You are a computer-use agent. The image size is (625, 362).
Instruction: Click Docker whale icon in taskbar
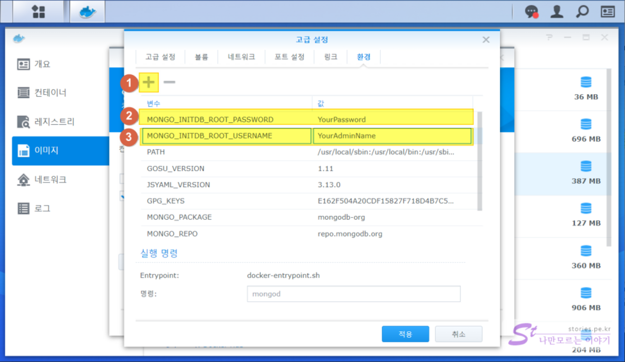87,12
